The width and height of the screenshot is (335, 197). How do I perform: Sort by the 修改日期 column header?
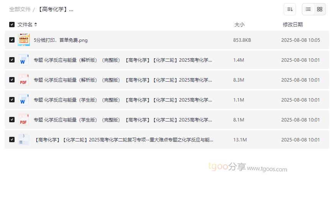(x=292, y=25)
